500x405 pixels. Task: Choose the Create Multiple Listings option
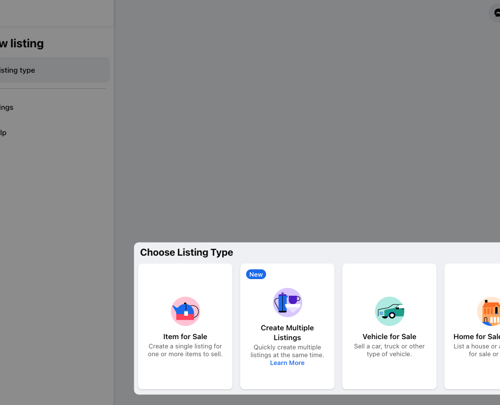(287, 326)
